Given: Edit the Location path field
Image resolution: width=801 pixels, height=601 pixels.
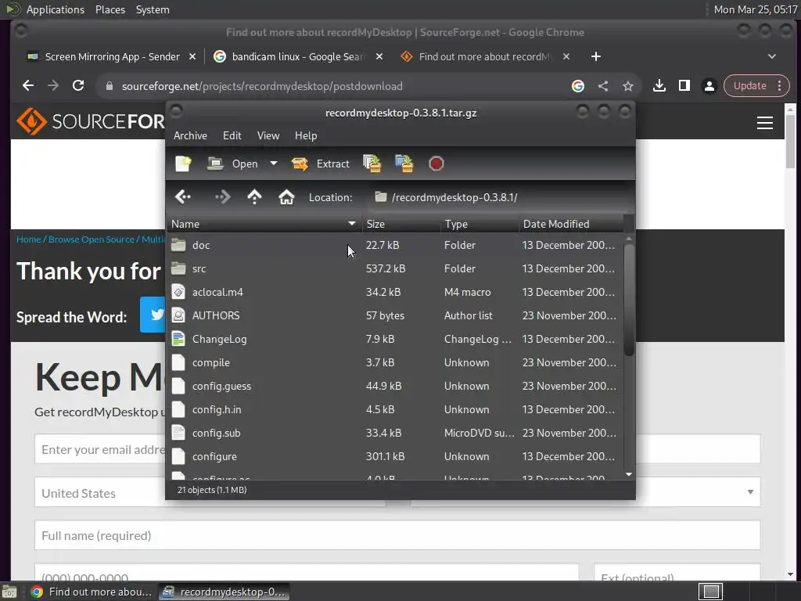Looking at the screenshot, I should pyautogui.click(x=499, y=197).
